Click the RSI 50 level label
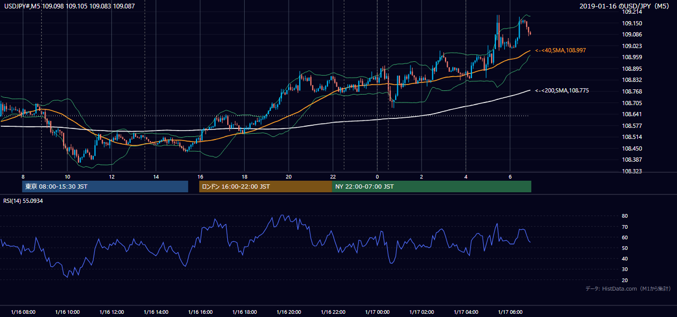 625,248
